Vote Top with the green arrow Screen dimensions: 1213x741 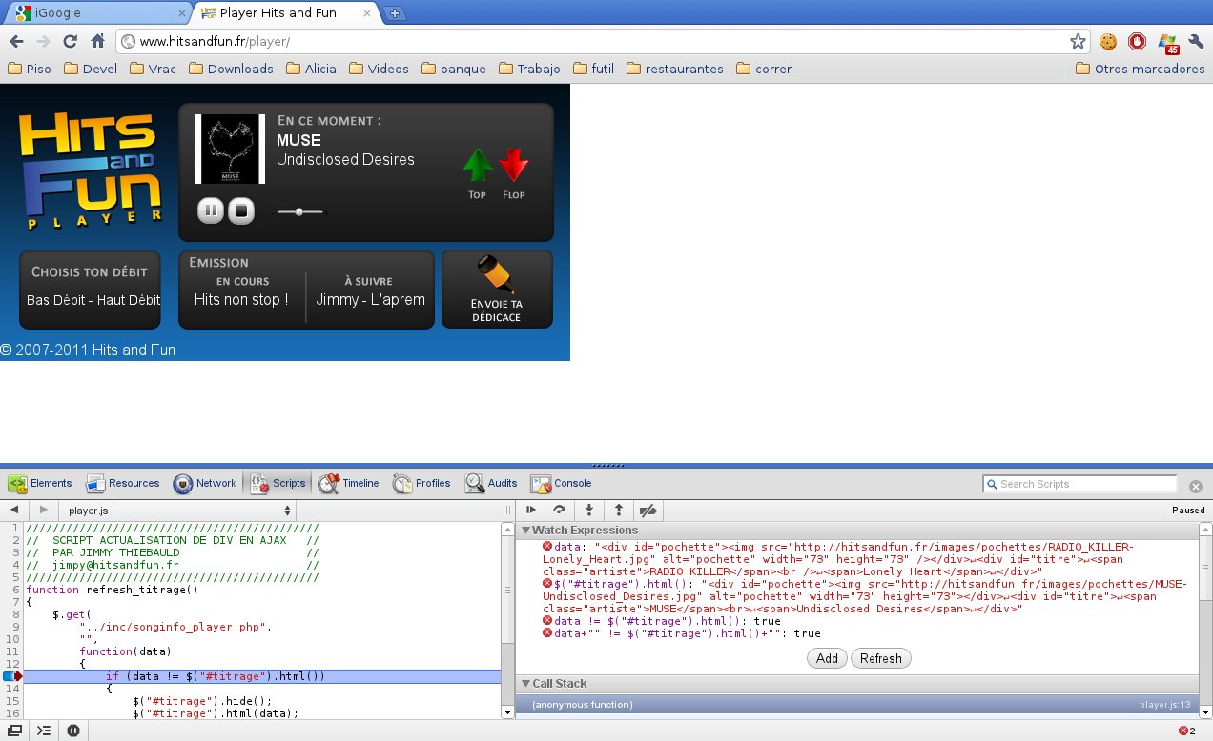pos(478,165)
